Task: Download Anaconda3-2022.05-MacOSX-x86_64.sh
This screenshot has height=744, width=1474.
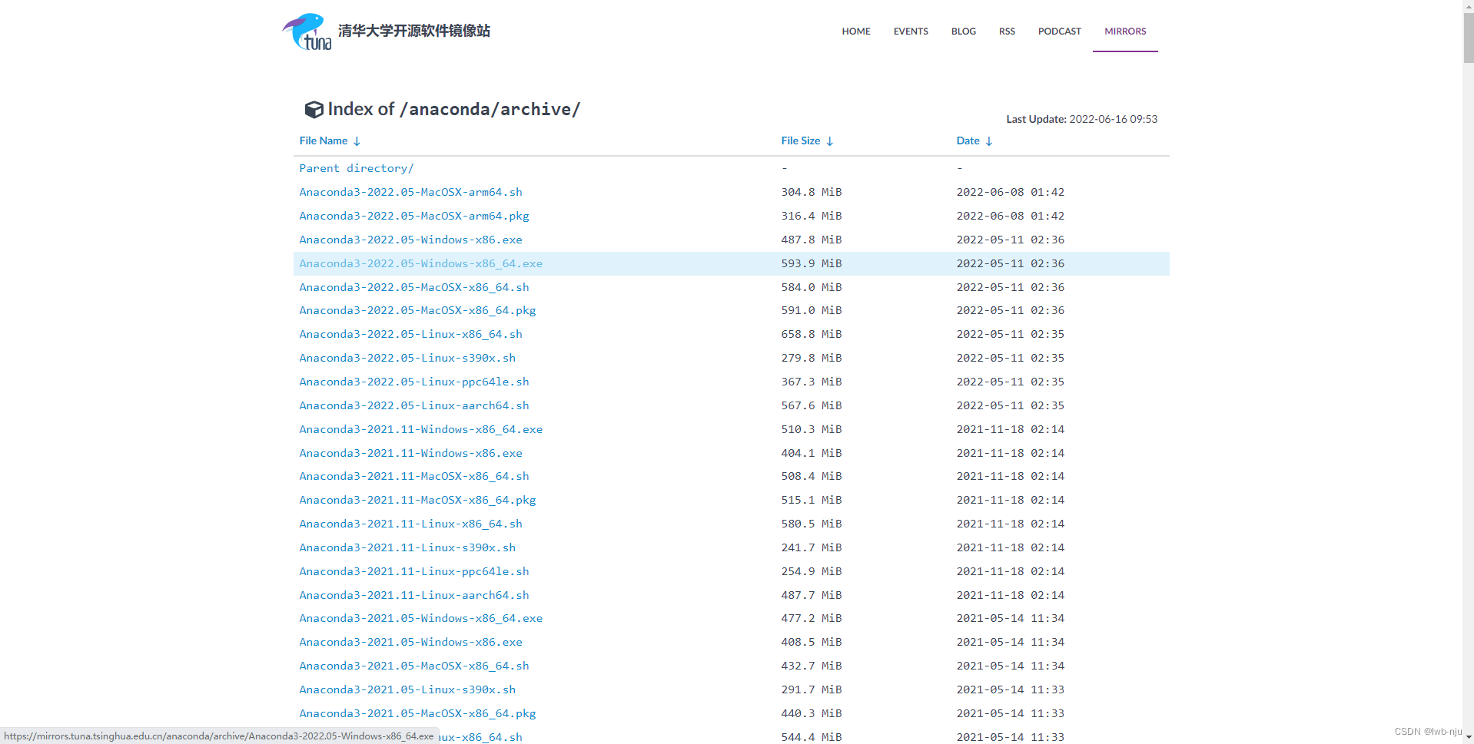Action: pos(414,287)
